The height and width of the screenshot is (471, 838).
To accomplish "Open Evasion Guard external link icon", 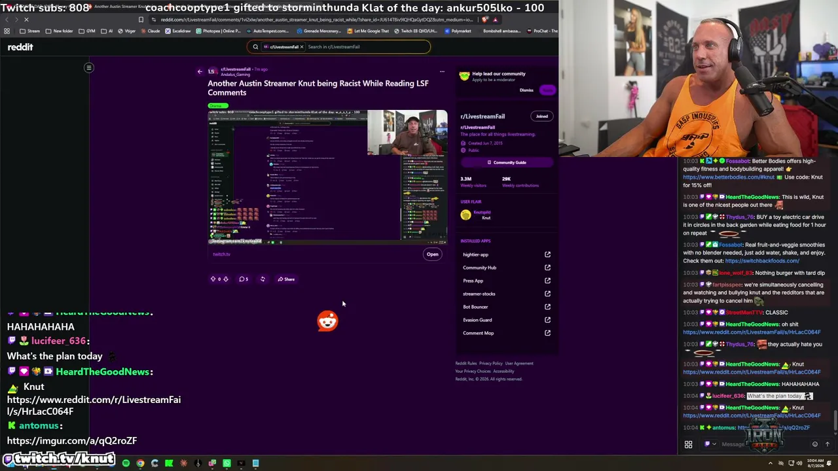I will tap(547, 320).
